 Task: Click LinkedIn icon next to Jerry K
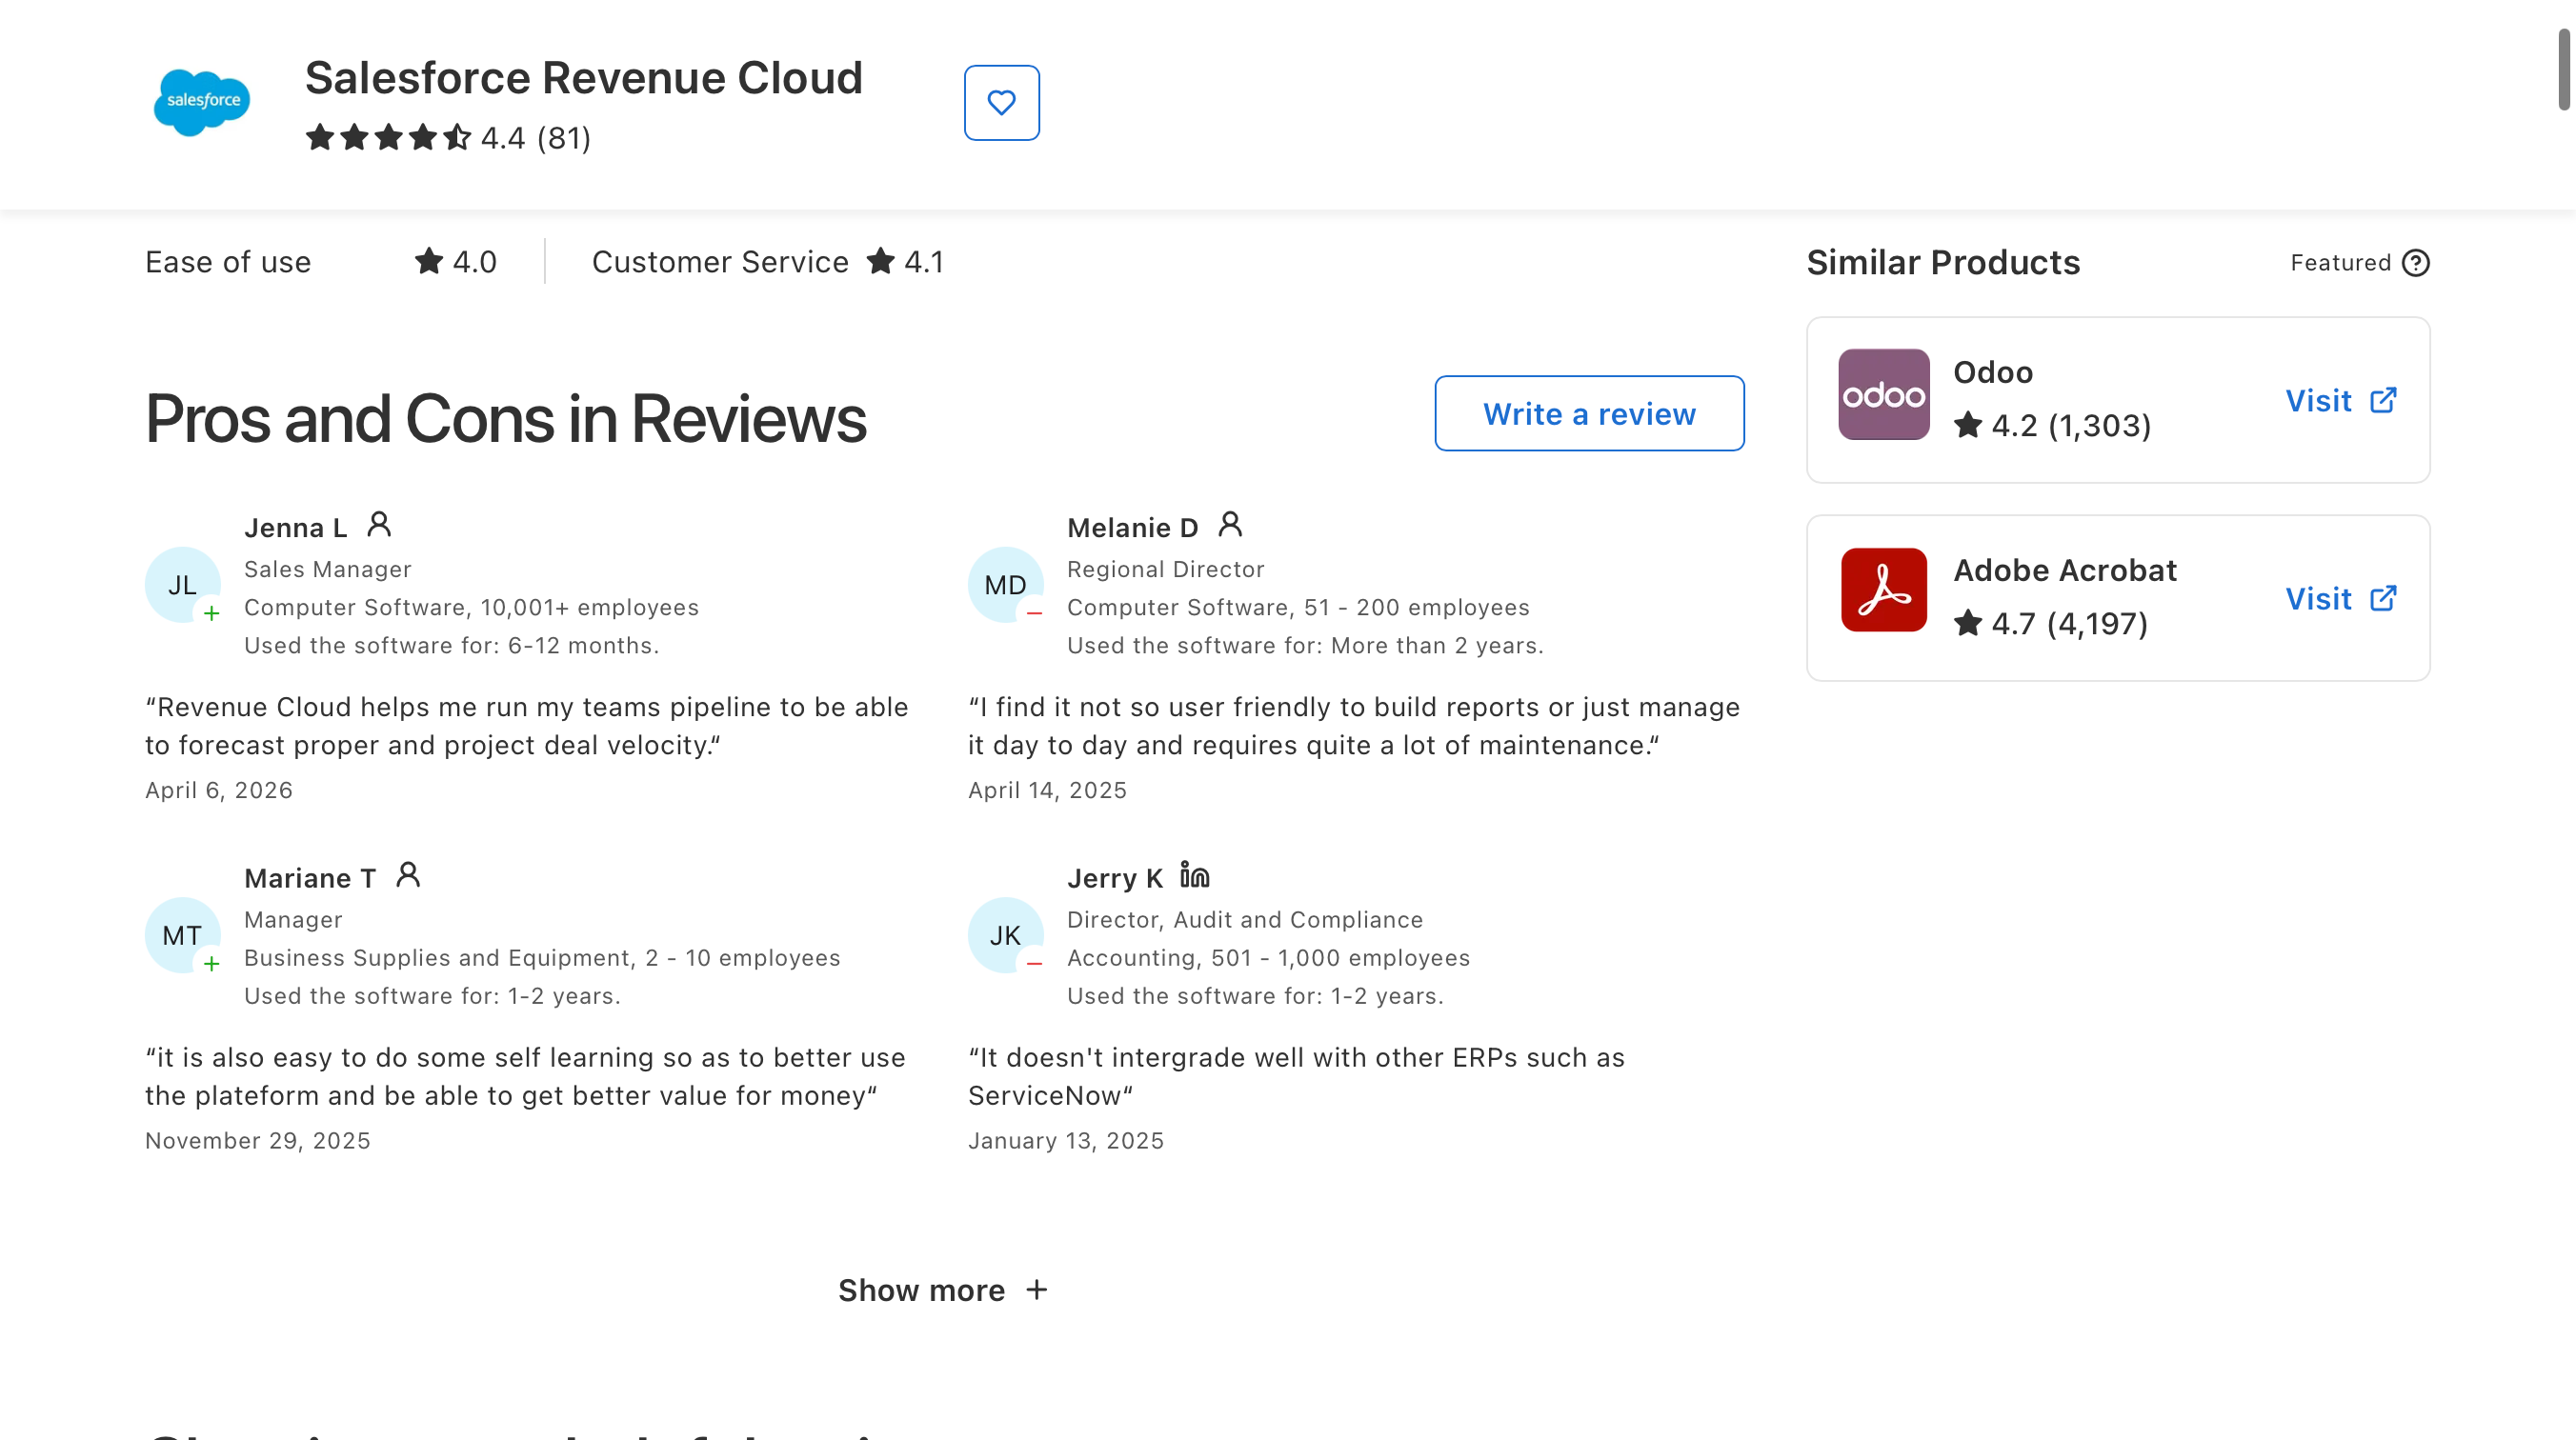click(x=1195, y=875)
